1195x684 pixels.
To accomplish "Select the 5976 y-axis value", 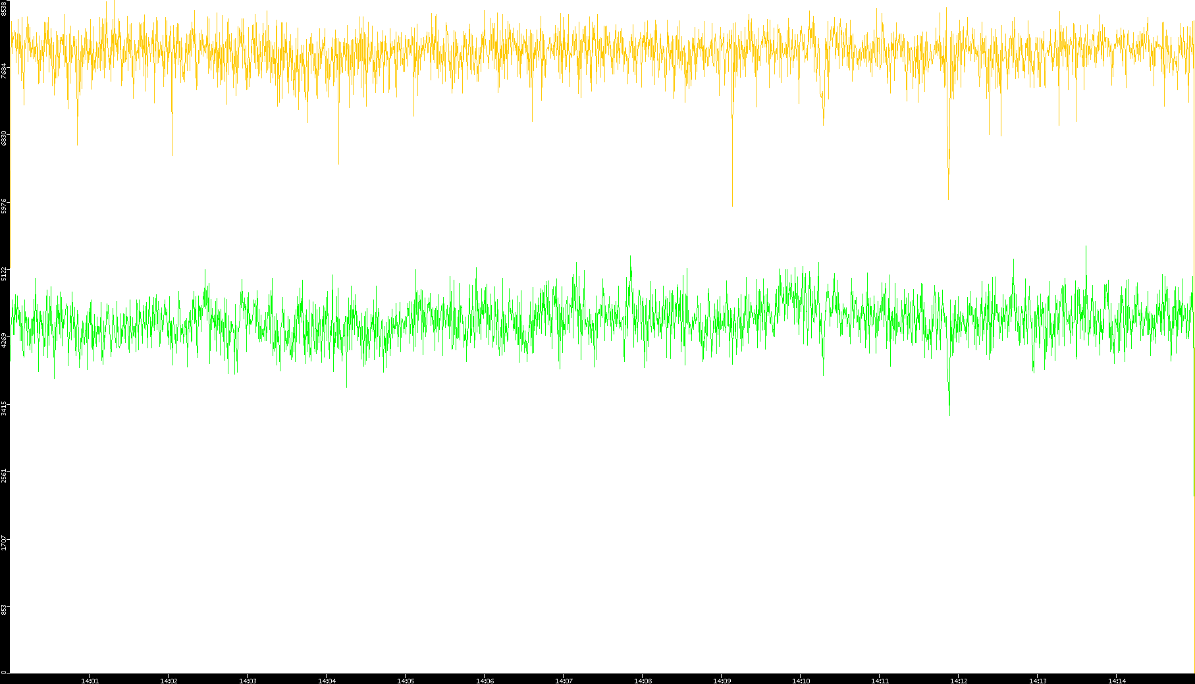I will click(5, 206).
